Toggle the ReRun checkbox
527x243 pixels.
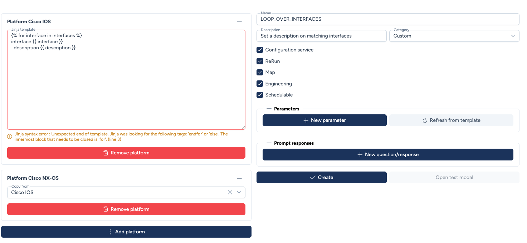click(260, 61)
